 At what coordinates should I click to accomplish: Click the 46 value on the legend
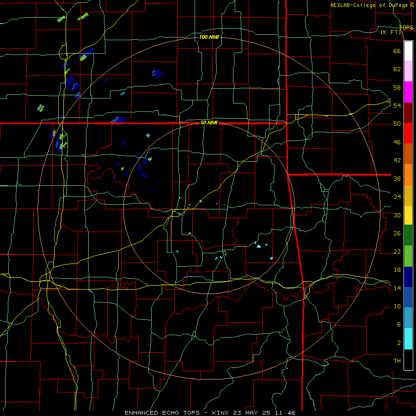click(x=397, y=142)
